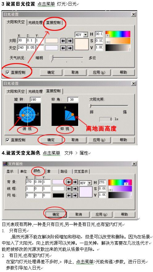Click the 旋转 value input field
The width and height of the screenshot is (153, 272).
pyautogui.click(x=35, y=100)
